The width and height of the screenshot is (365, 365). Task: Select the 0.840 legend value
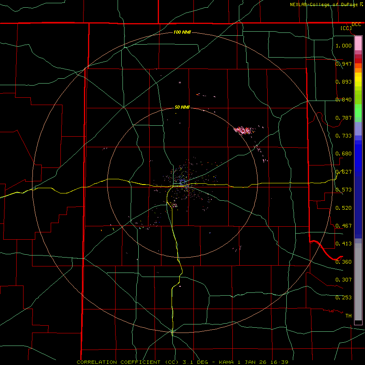[344, 99]
